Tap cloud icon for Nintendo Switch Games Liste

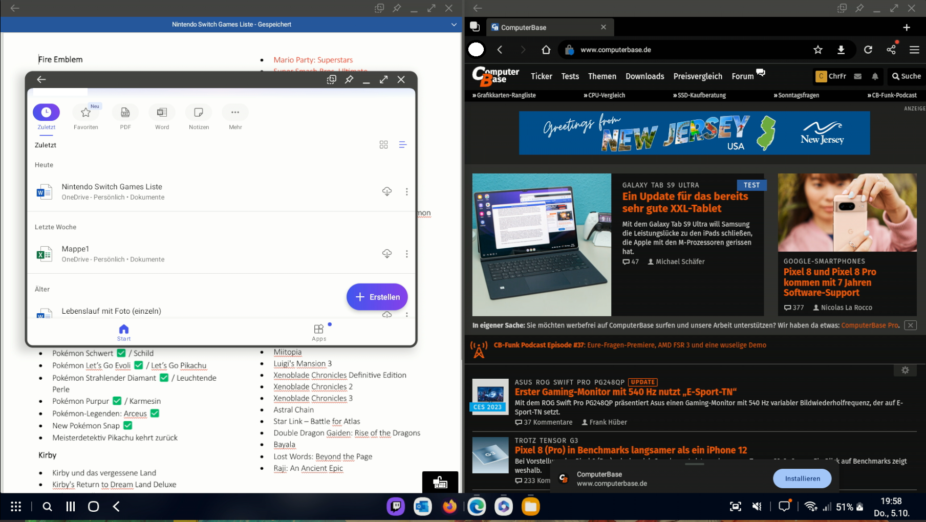pos(387,191)
